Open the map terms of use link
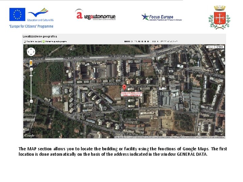This screenshot has width=243, height=182. (188, 137)
